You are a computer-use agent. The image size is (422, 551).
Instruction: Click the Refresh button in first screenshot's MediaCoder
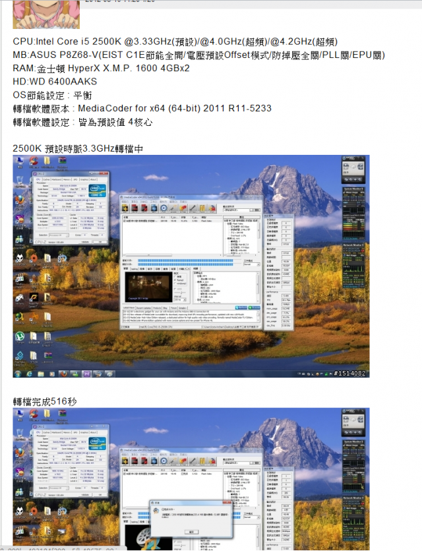tap(241, 308)
